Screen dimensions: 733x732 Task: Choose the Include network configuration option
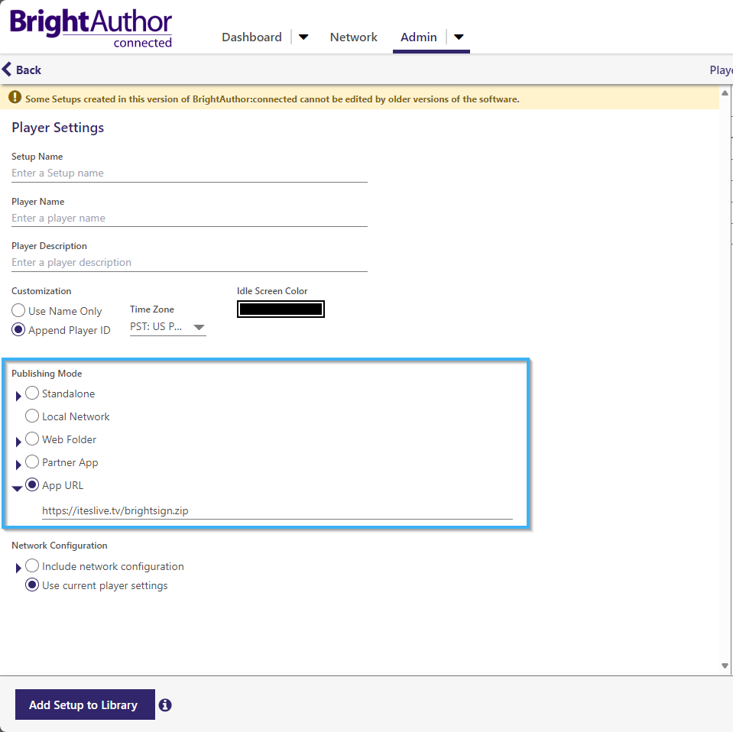tap(31, 565)
